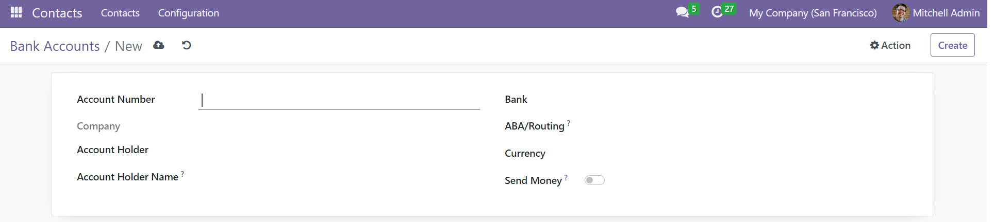Viewport: 994px width, 222px height.
Task: Open the My Company (San Francisco) switcher
Action: (813, 13)
